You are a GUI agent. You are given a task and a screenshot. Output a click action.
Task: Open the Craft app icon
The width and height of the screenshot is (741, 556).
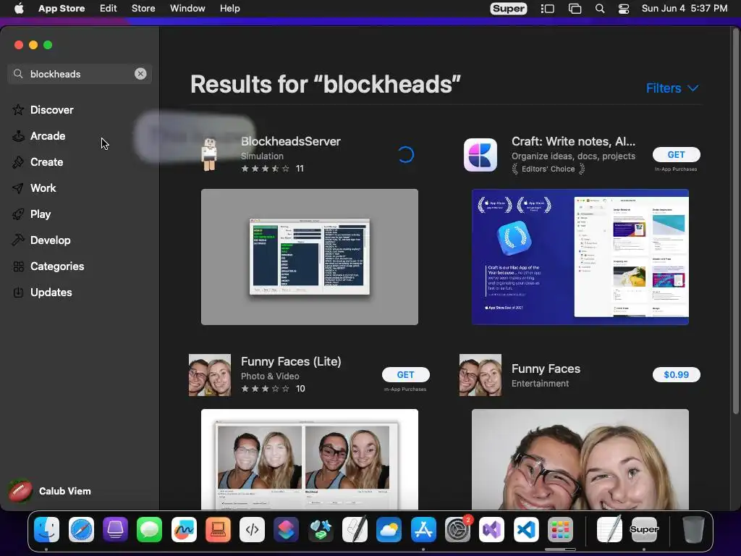pos(480,155)
